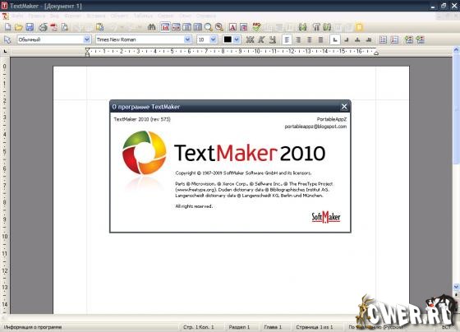Click inside the font size field showing 10
This screenshot has width=460, height=332.
pos(204,39)
